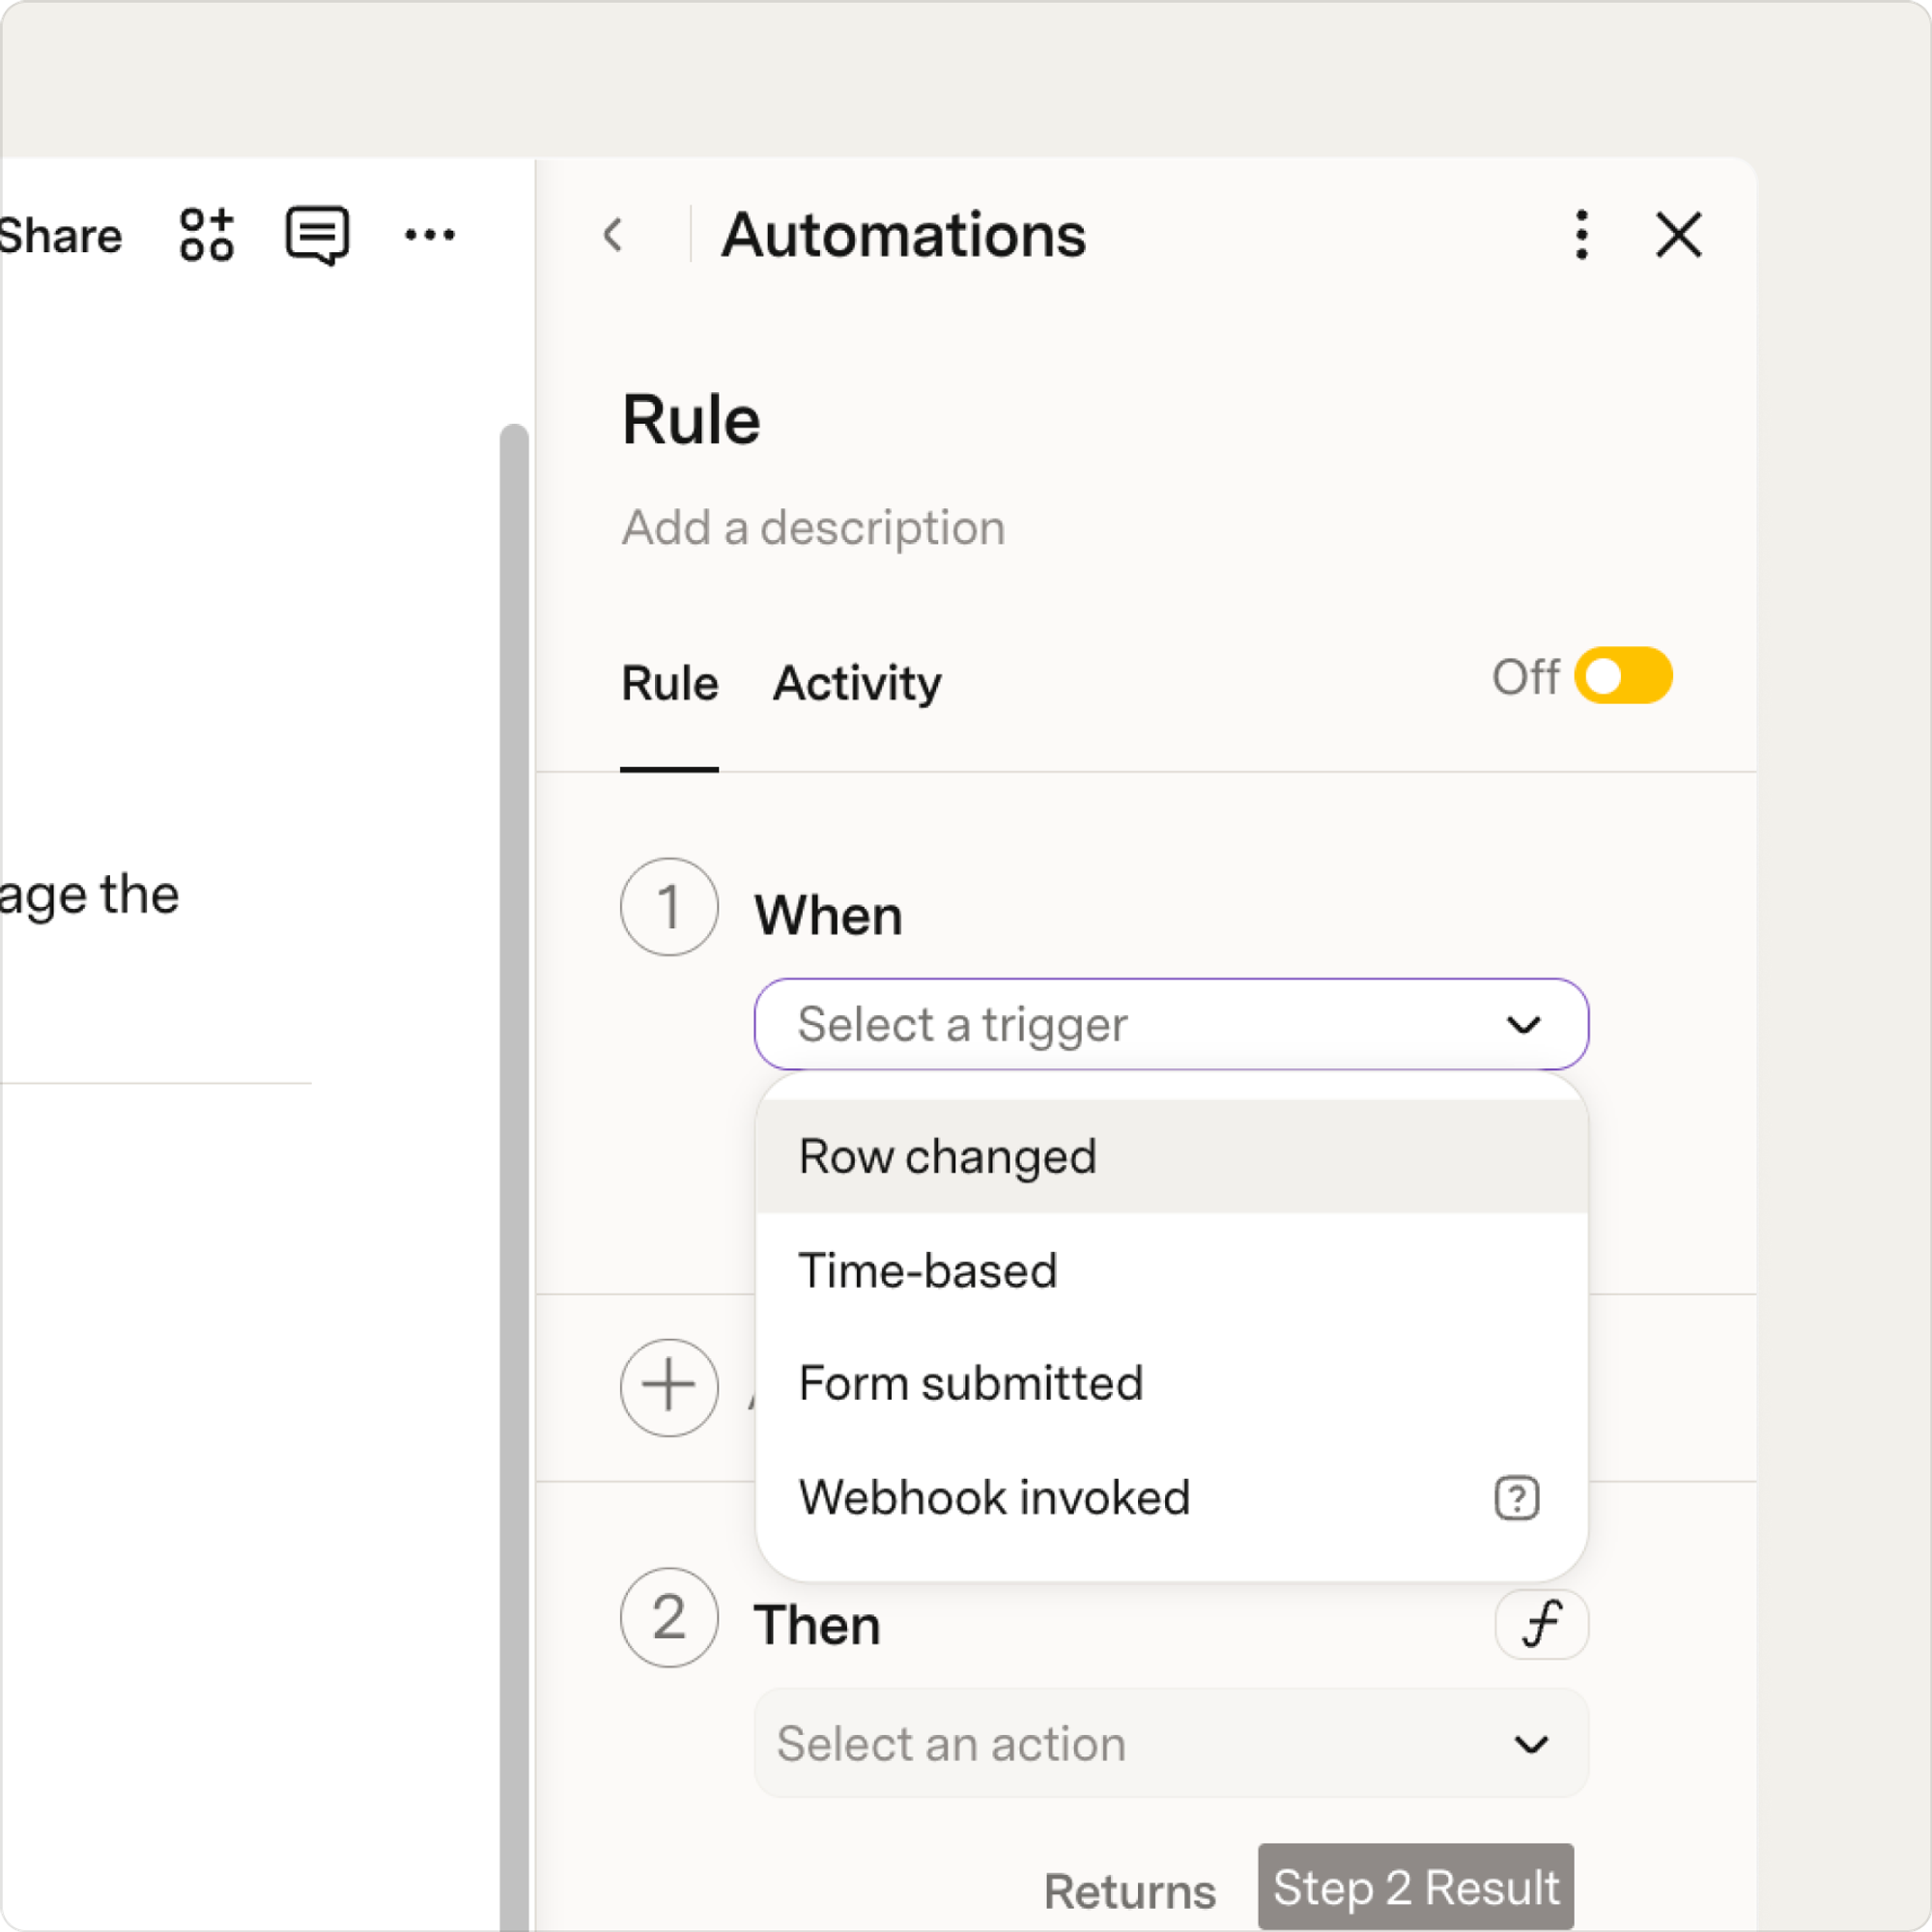Click the Then step heading
This screenshot has width=1932, height=1932.
[x=817, y=1625]
